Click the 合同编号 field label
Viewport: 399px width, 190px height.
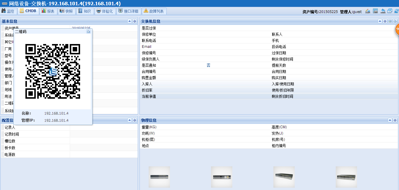pos(149,72)
